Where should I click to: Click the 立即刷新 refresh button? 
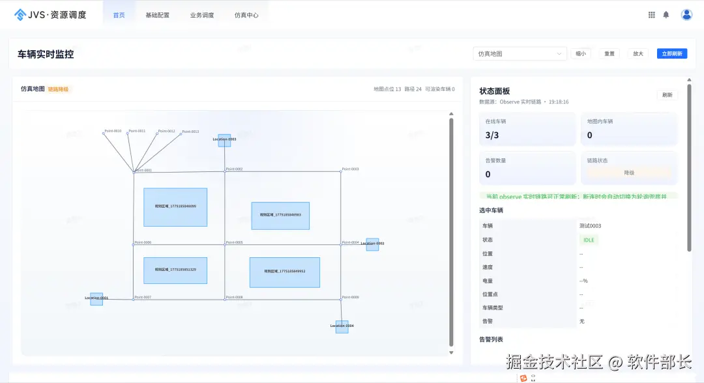click(x=672, y=53)
